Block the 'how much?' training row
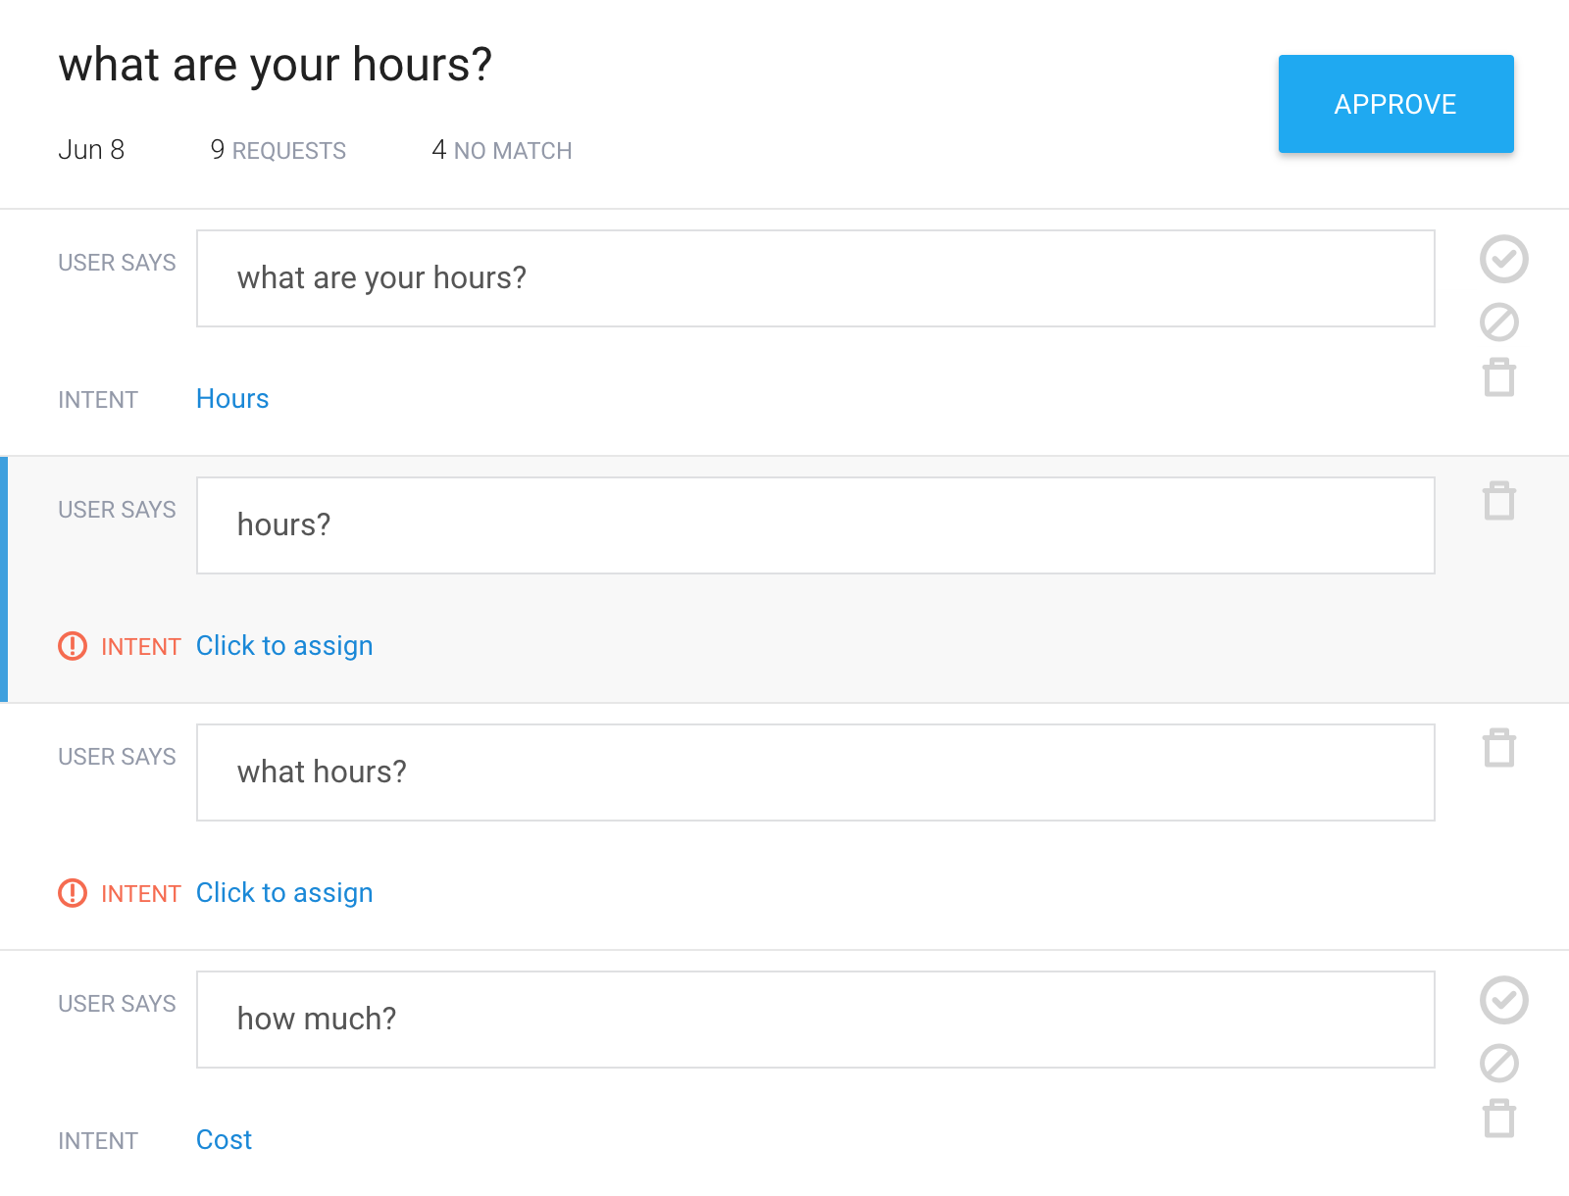 1499,1064
